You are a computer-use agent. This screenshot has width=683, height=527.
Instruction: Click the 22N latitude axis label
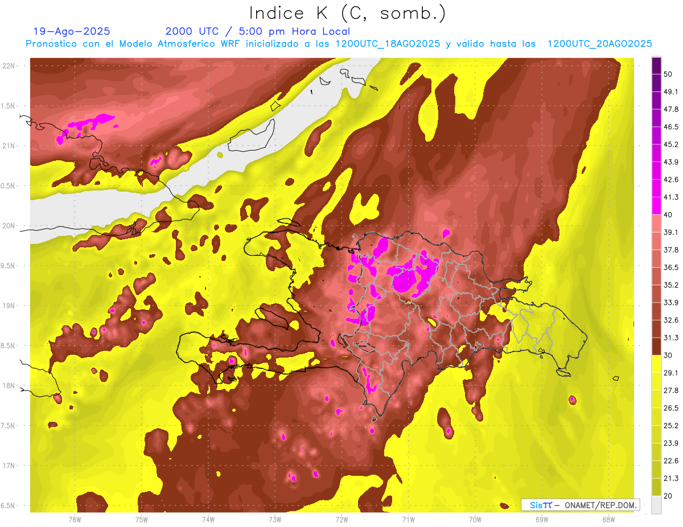9,66
